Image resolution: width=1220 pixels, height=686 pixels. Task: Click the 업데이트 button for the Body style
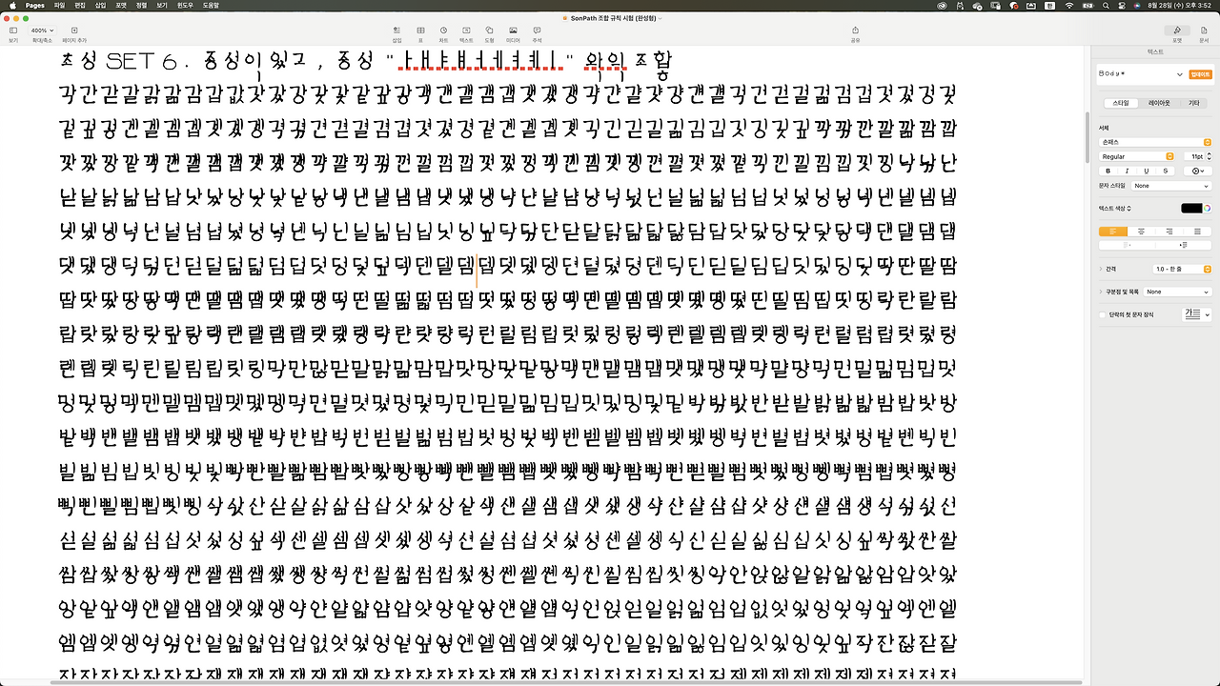pos(1201,74)
